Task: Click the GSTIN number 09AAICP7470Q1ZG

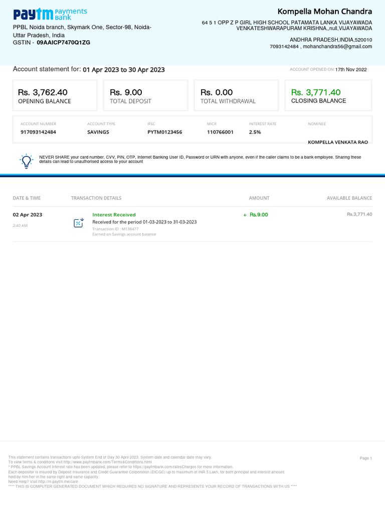Action: point(63,43)
